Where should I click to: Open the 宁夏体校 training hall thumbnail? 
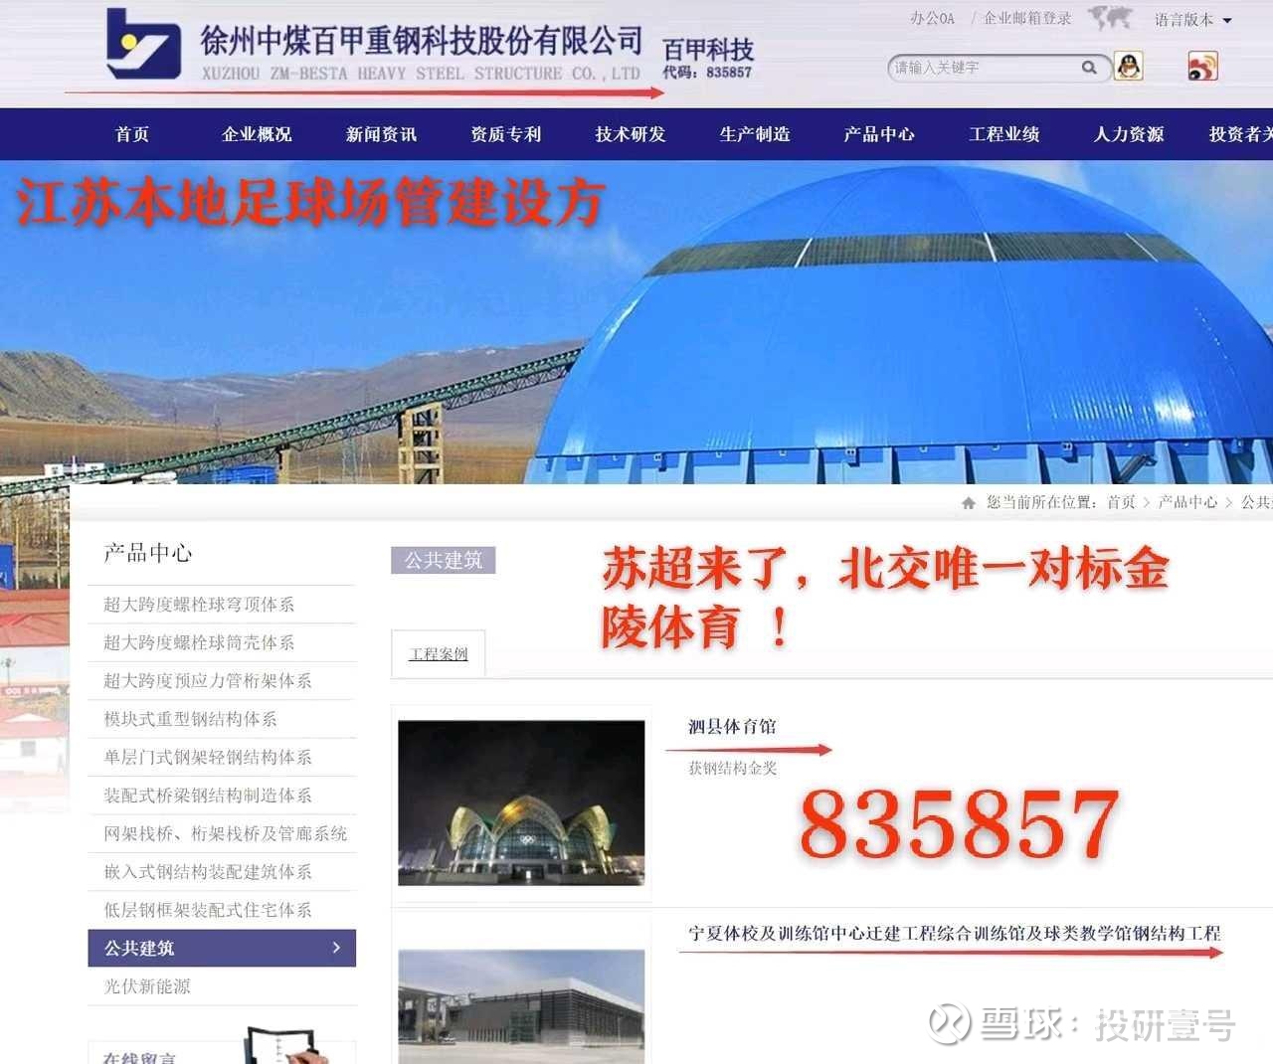(521, 1006)
